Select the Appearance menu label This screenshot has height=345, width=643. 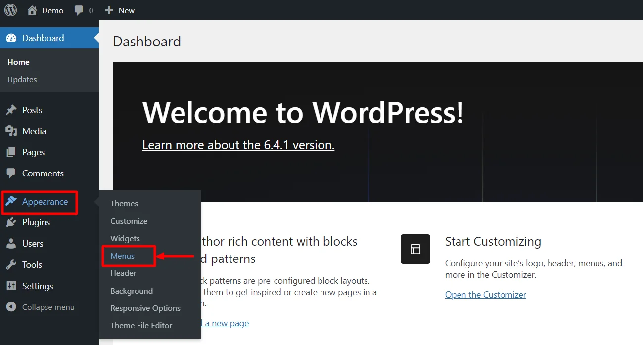pyautogui.click(x=45, y=202)
